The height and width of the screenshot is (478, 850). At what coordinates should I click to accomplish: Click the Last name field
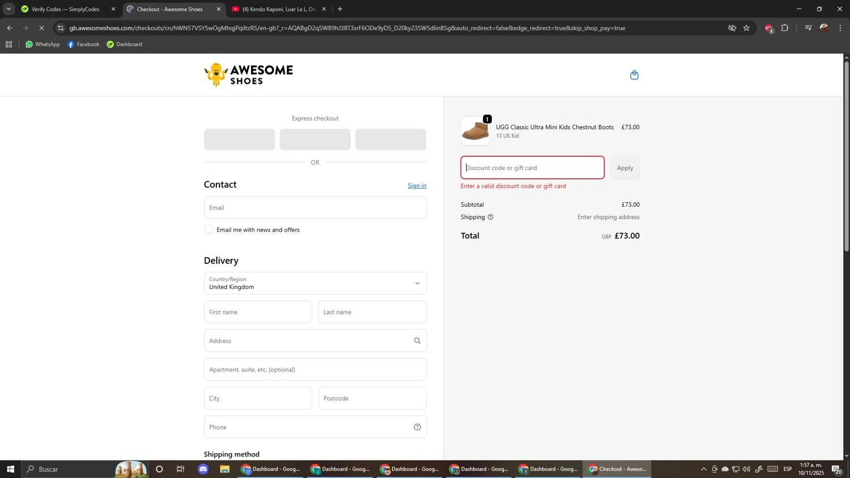372,312
